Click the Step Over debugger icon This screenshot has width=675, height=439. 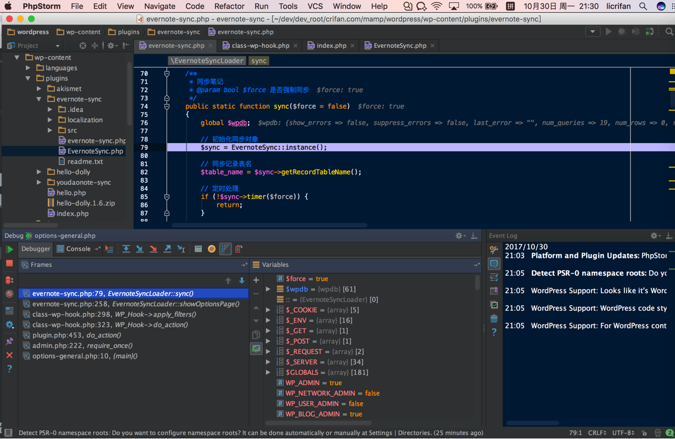pyautogui.click(x=126, y=249)
